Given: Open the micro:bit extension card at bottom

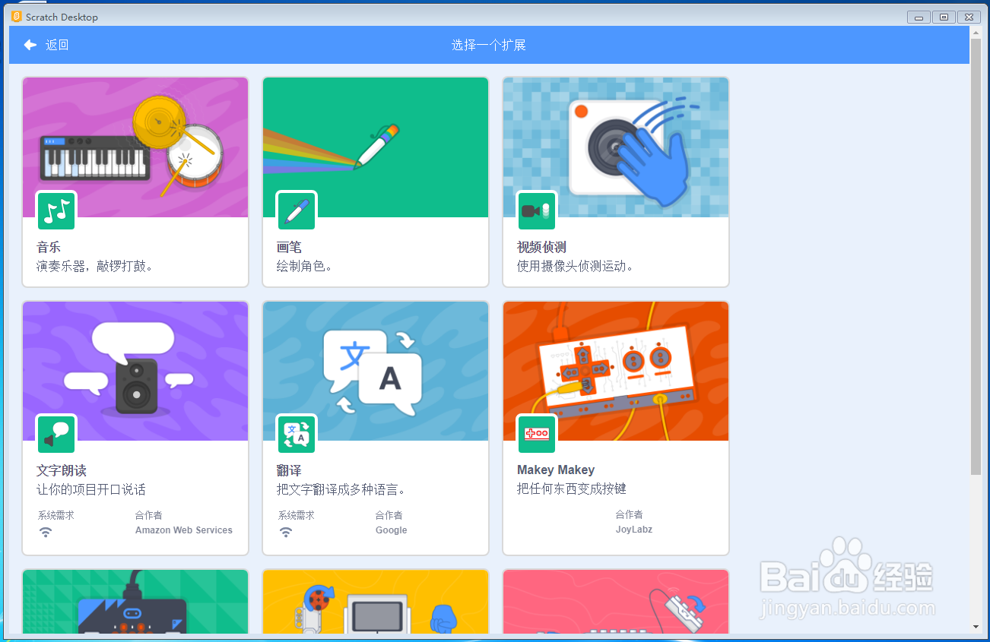Looking at the screenshot, I should point(135,602).
